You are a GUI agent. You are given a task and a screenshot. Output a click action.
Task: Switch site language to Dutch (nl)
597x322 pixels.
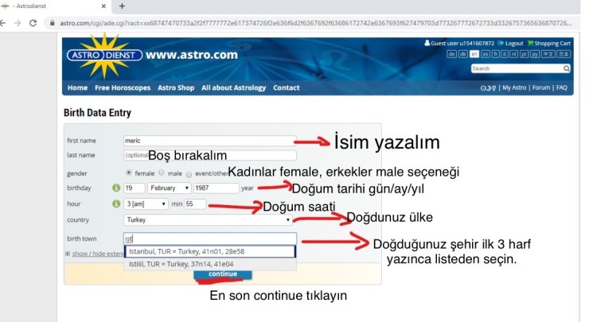(513, 54)
